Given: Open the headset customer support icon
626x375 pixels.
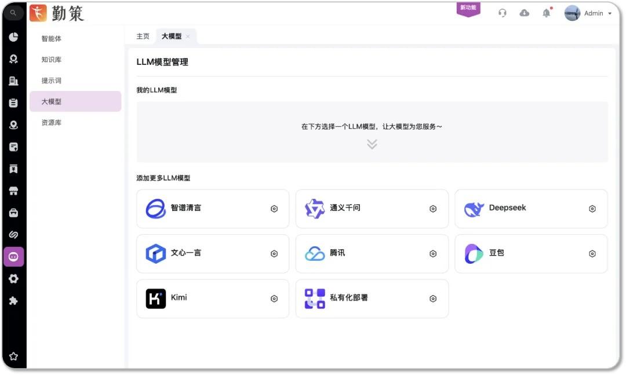Looking at the screenshot, I should [x=503, y=13].
